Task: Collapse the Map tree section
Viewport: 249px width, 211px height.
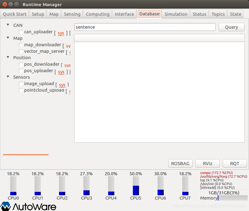Action: click(8, 38)
